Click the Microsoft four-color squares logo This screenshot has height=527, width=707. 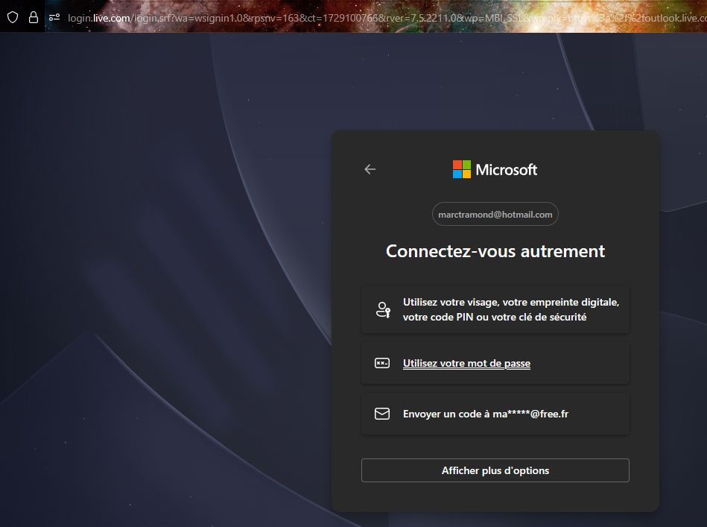pos(462,169)
